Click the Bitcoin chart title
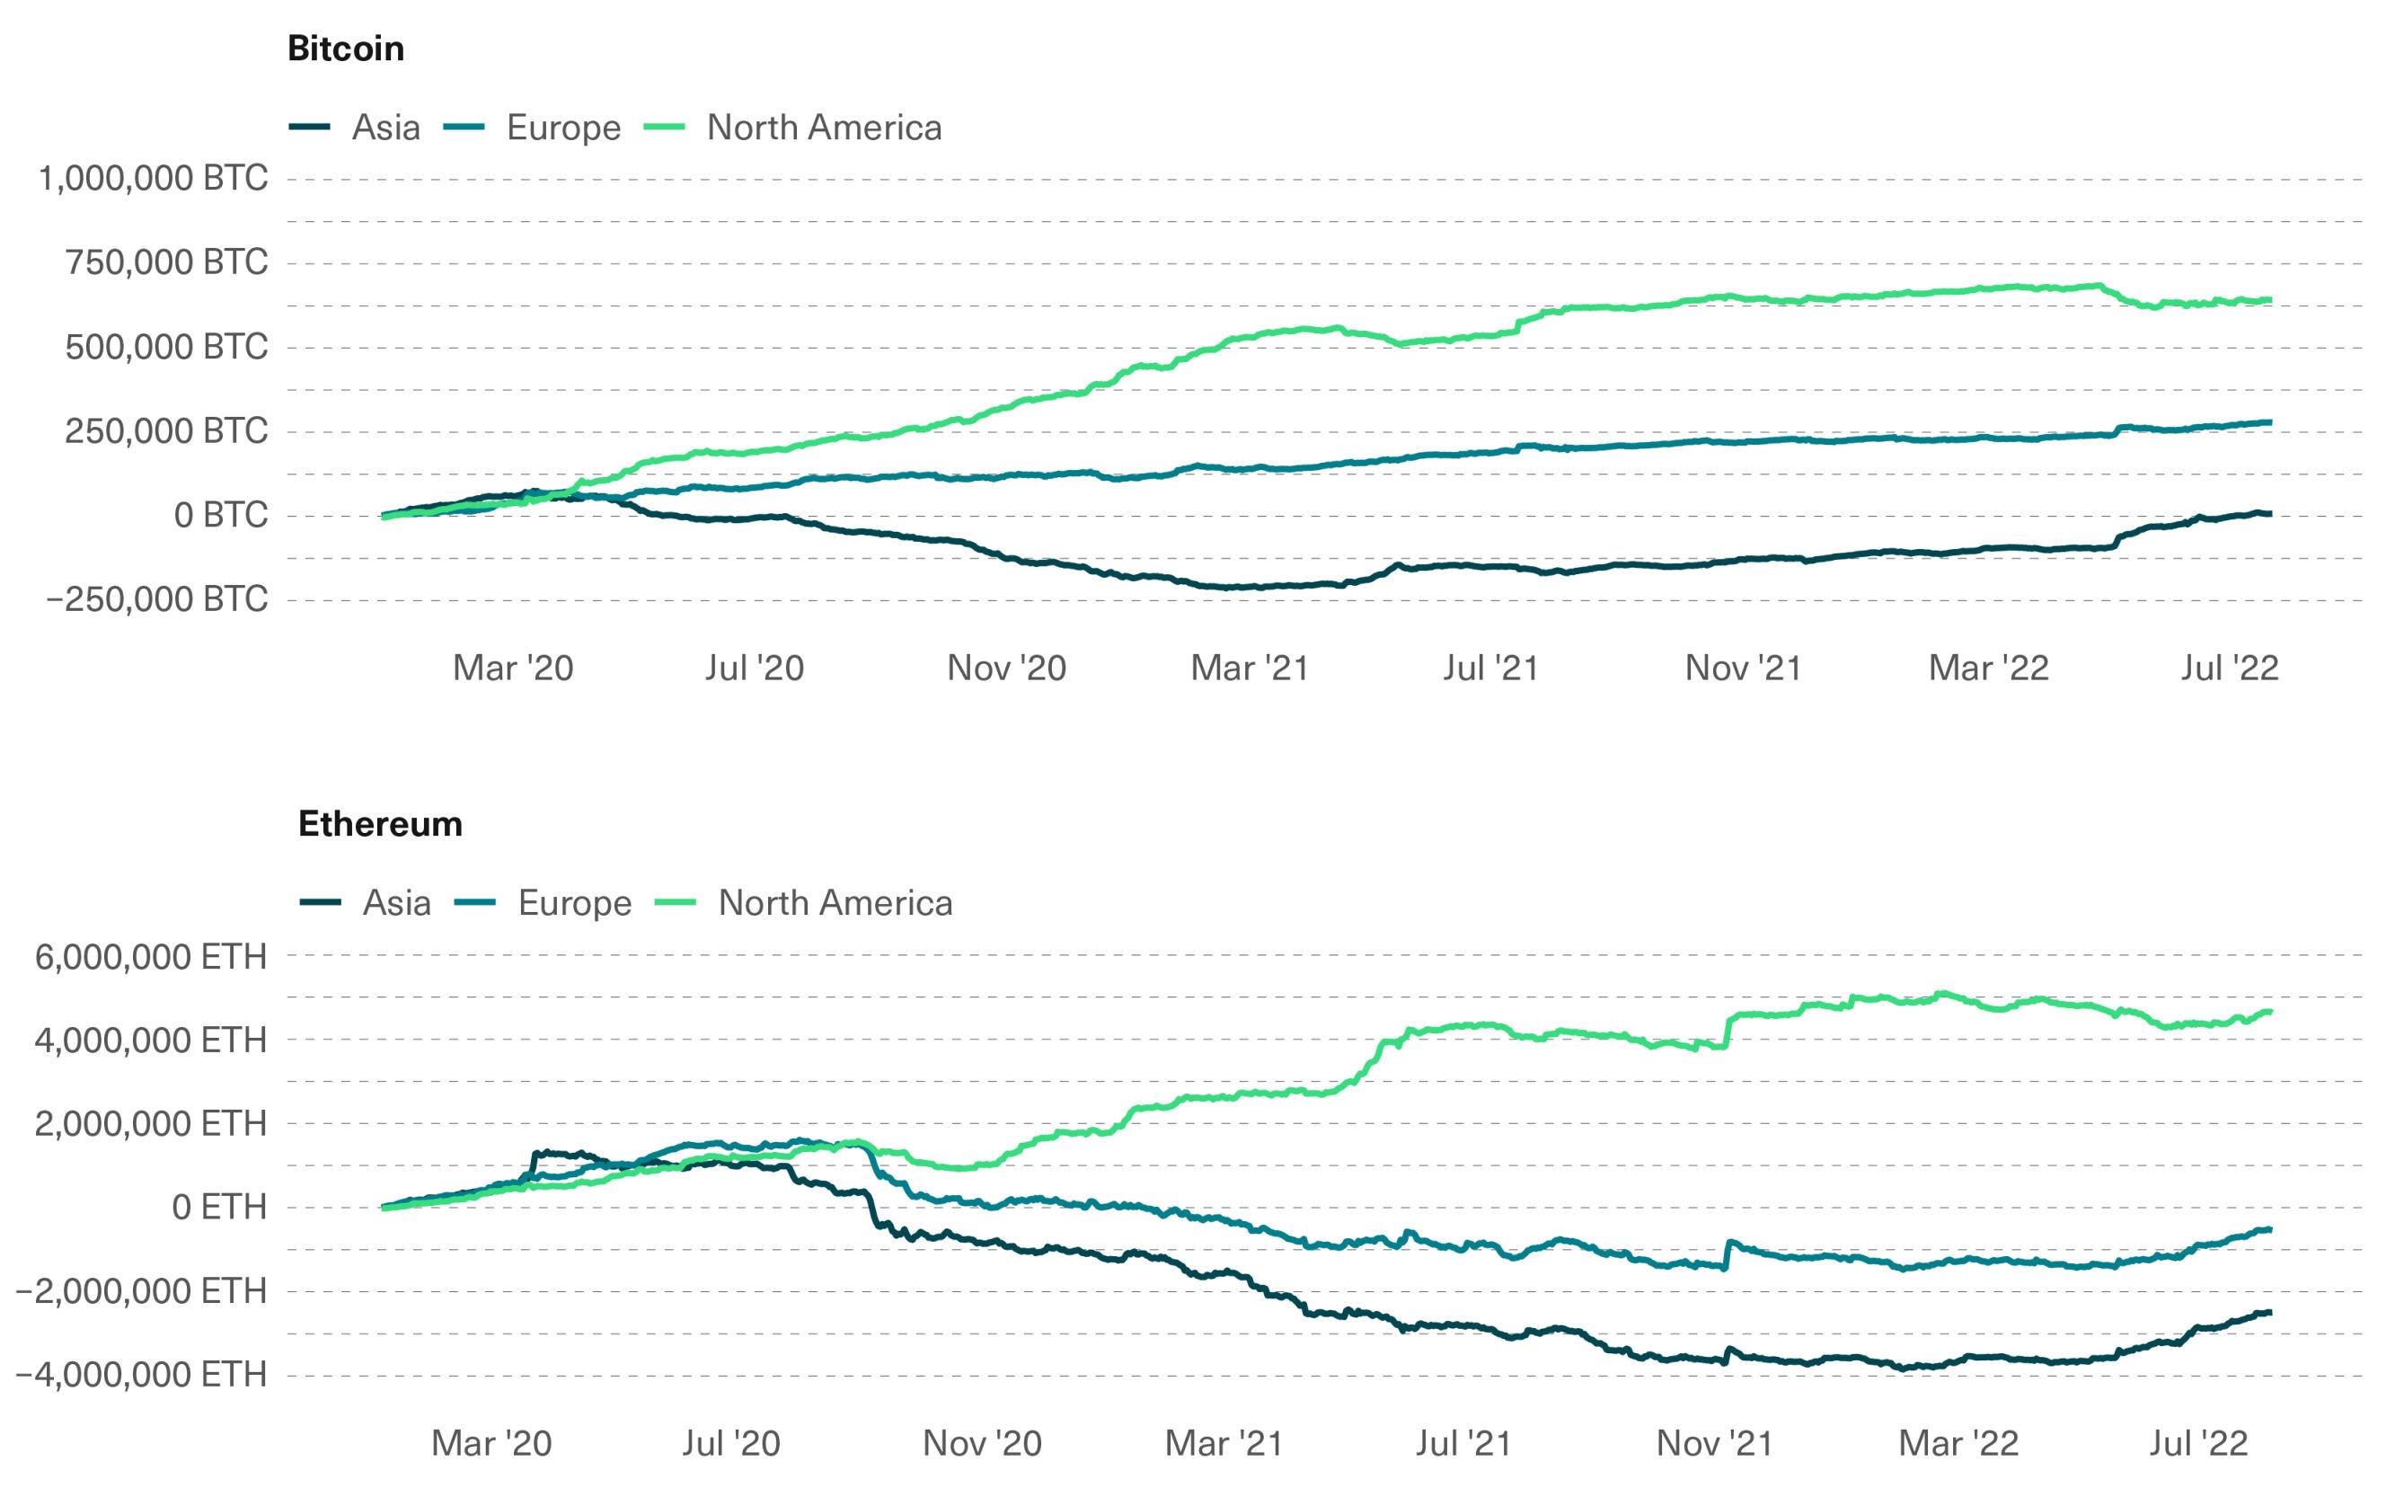 (345, 49)
